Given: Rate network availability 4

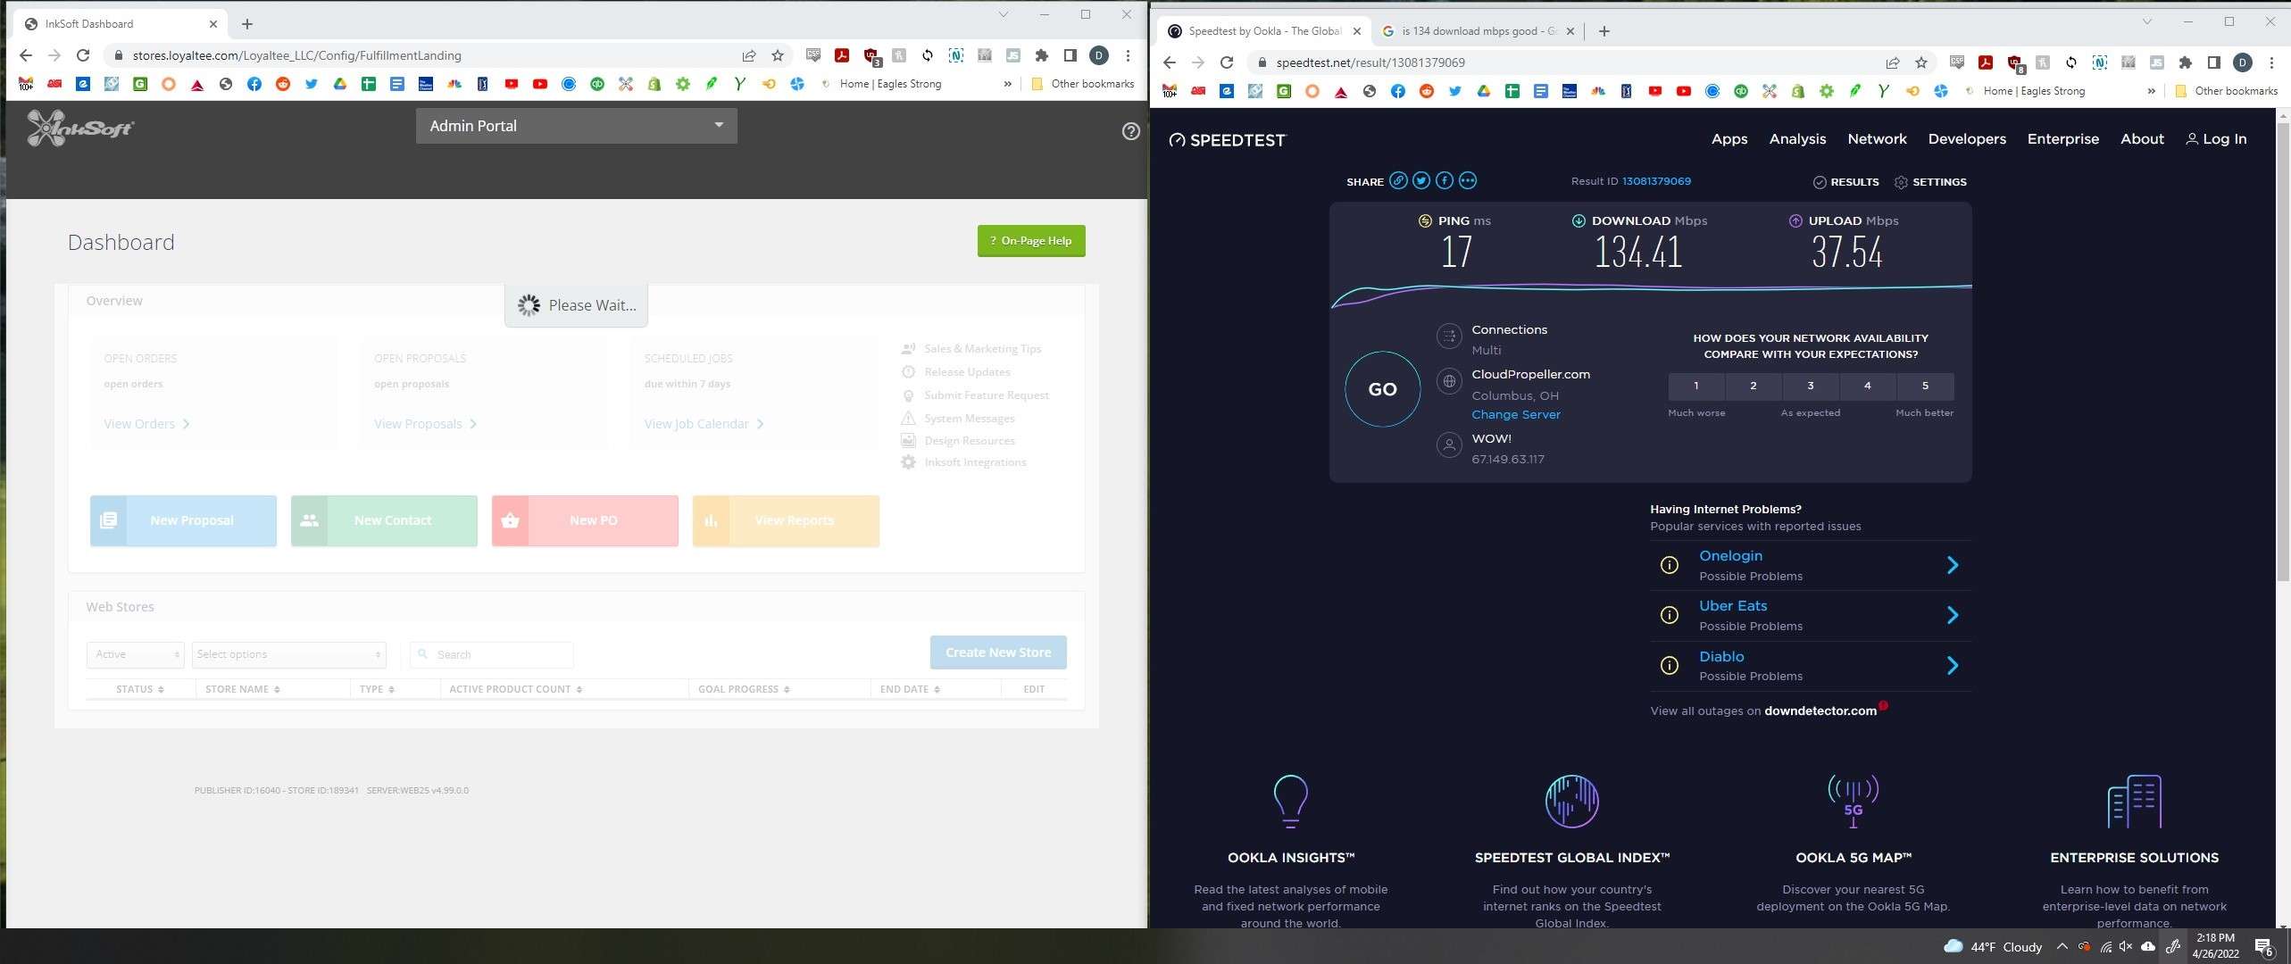Looking at the screenshot, I should (x=1868, y=386).
